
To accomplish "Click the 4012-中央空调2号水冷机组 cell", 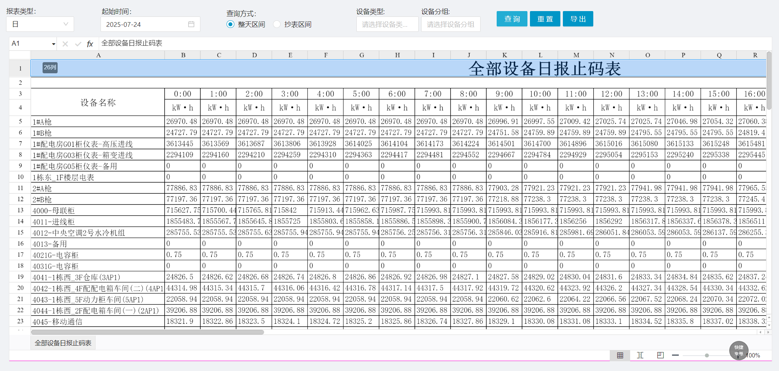I will 98,232.
